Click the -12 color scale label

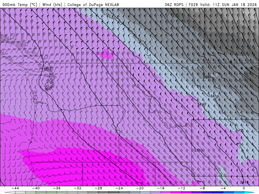(182, 188)
